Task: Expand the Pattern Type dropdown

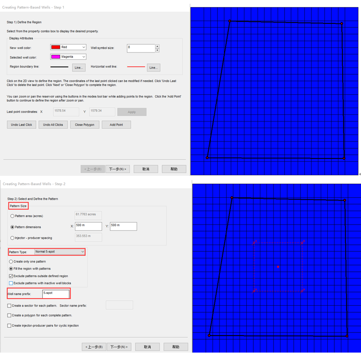Action: (x=82, y=252)
